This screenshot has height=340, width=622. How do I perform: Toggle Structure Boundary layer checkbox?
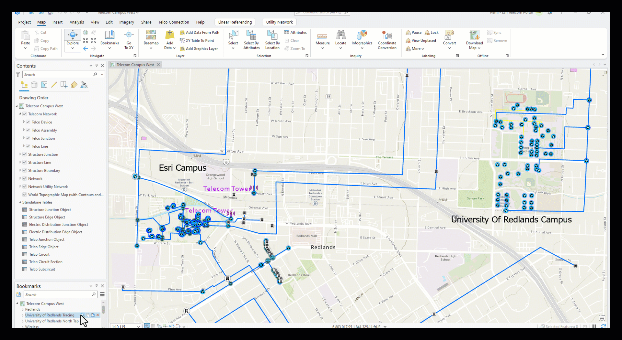coord(25,171)
